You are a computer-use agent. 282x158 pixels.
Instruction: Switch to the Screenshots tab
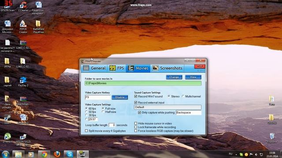[167, 68]
